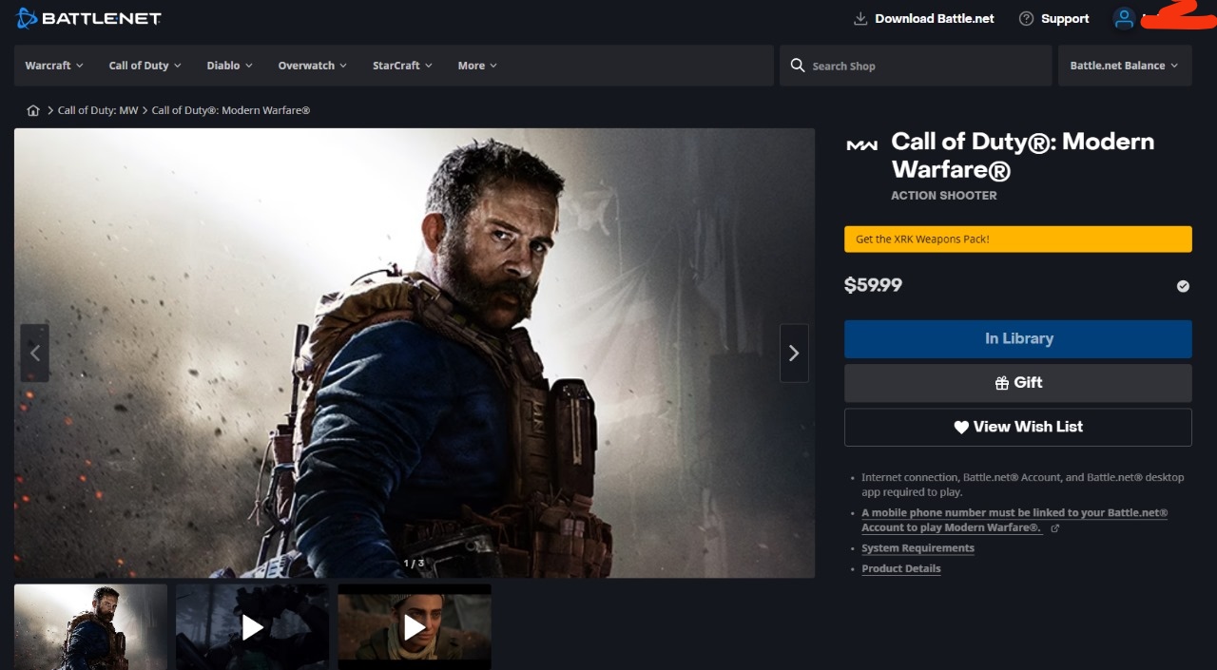Open the Support link text
Image resolution: width=1217 pixels, height=670 pixels.
coord(1065,18)
